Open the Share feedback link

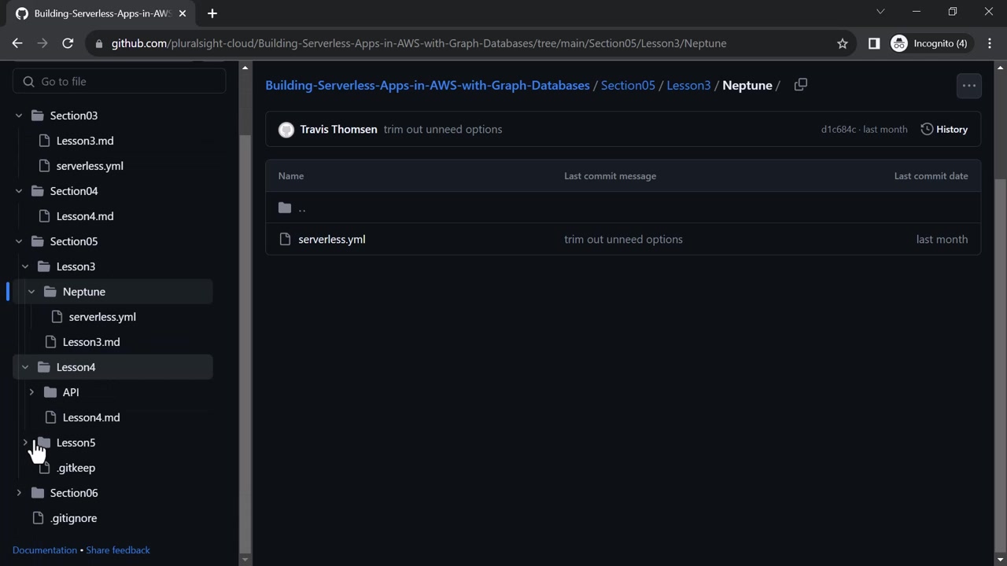click(x=118, y=550)
